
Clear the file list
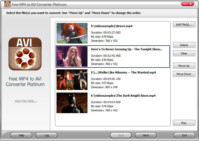184,53
